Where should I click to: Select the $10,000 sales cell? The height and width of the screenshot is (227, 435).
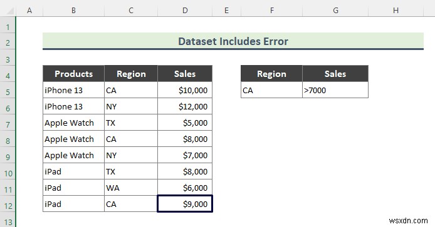(x=185, y=90)
